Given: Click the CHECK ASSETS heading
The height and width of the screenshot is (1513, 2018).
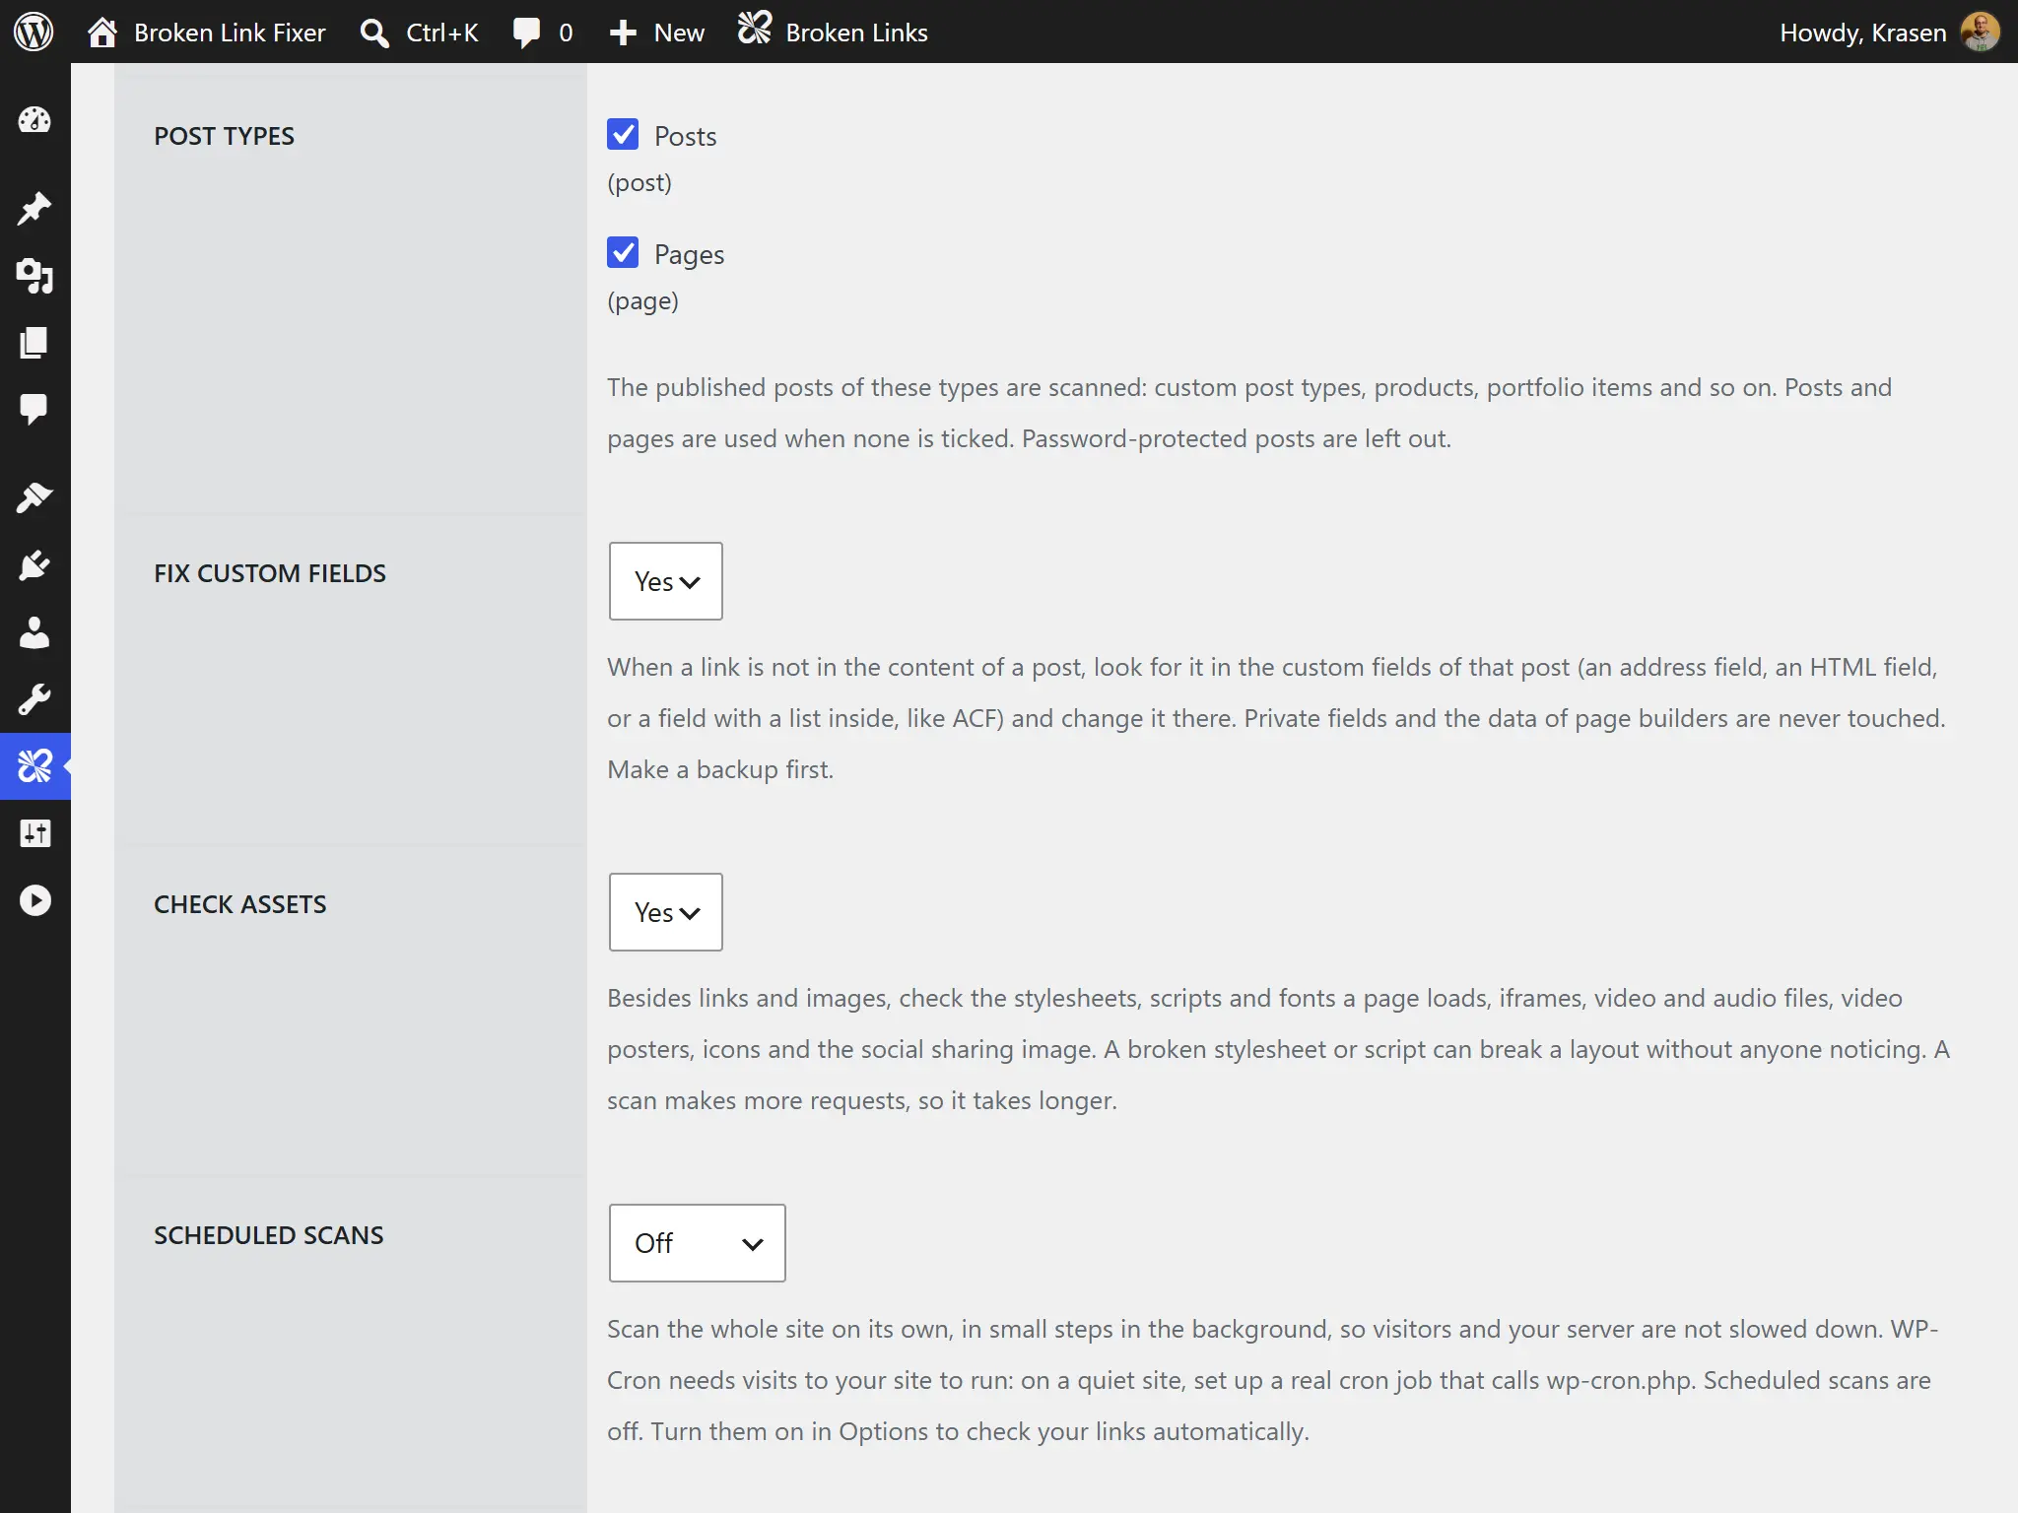Looking at the screenshot, I should coord(240,904).
